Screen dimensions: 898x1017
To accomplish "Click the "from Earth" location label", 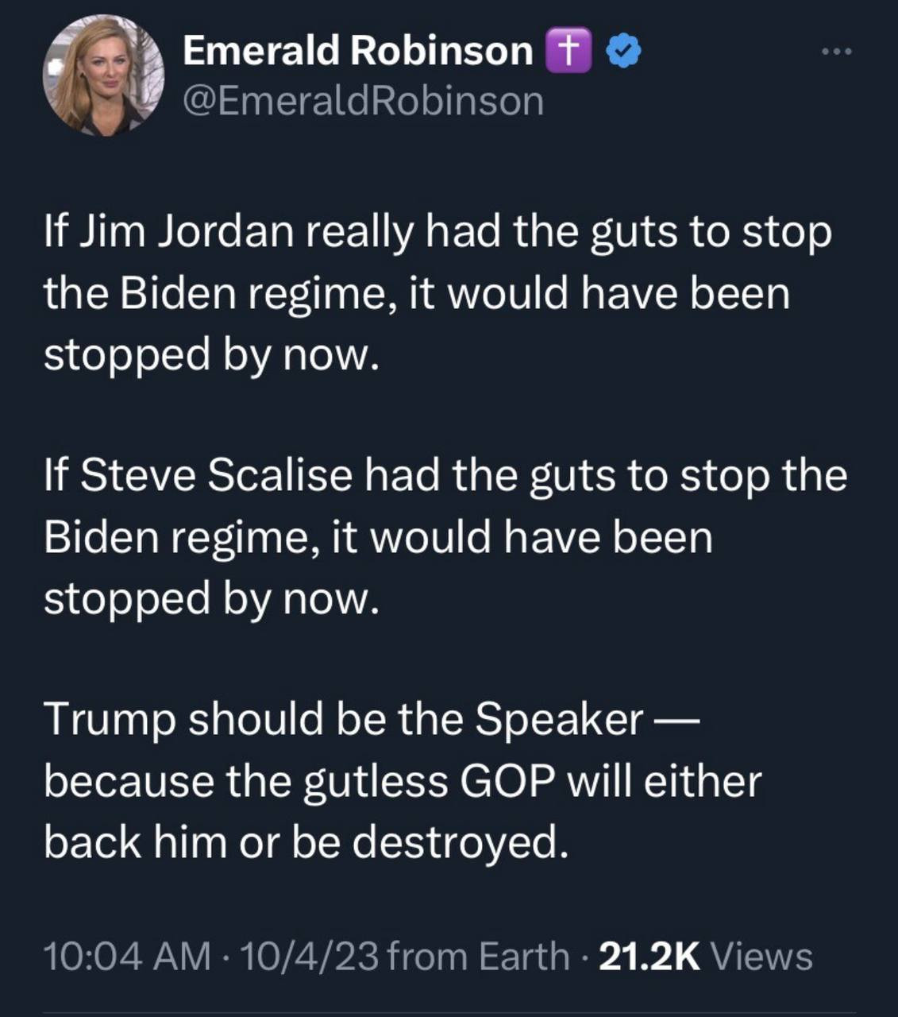I will click(x=479, y=956).
